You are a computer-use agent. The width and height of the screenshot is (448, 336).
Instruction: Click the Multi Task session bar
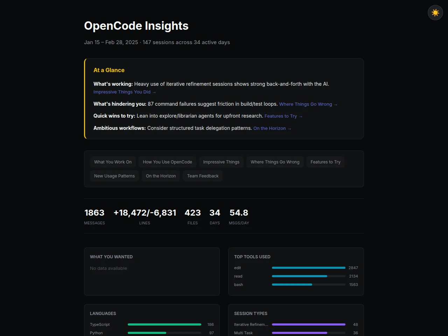(x=309, y=333)
